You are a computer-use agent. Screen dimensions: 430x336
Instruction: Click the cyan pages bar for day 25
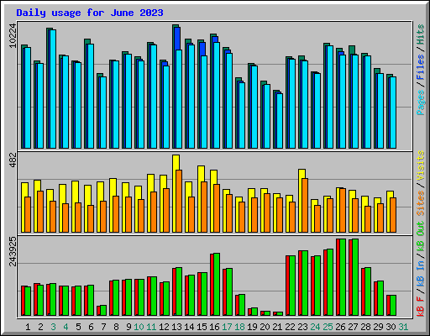[x=330, y=97]
